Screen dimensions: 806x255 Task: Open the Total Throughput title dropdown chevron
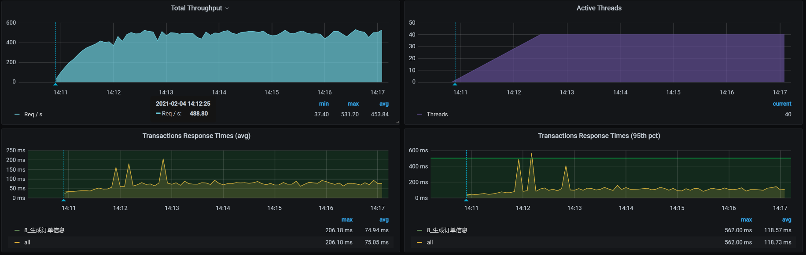[227, 8]
